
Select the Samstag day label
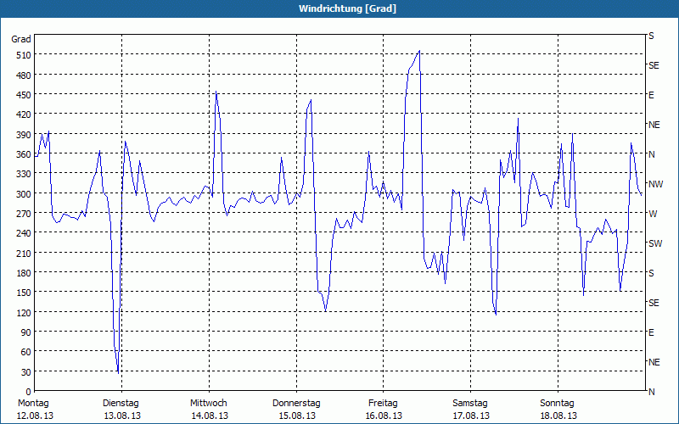(470, 404)
